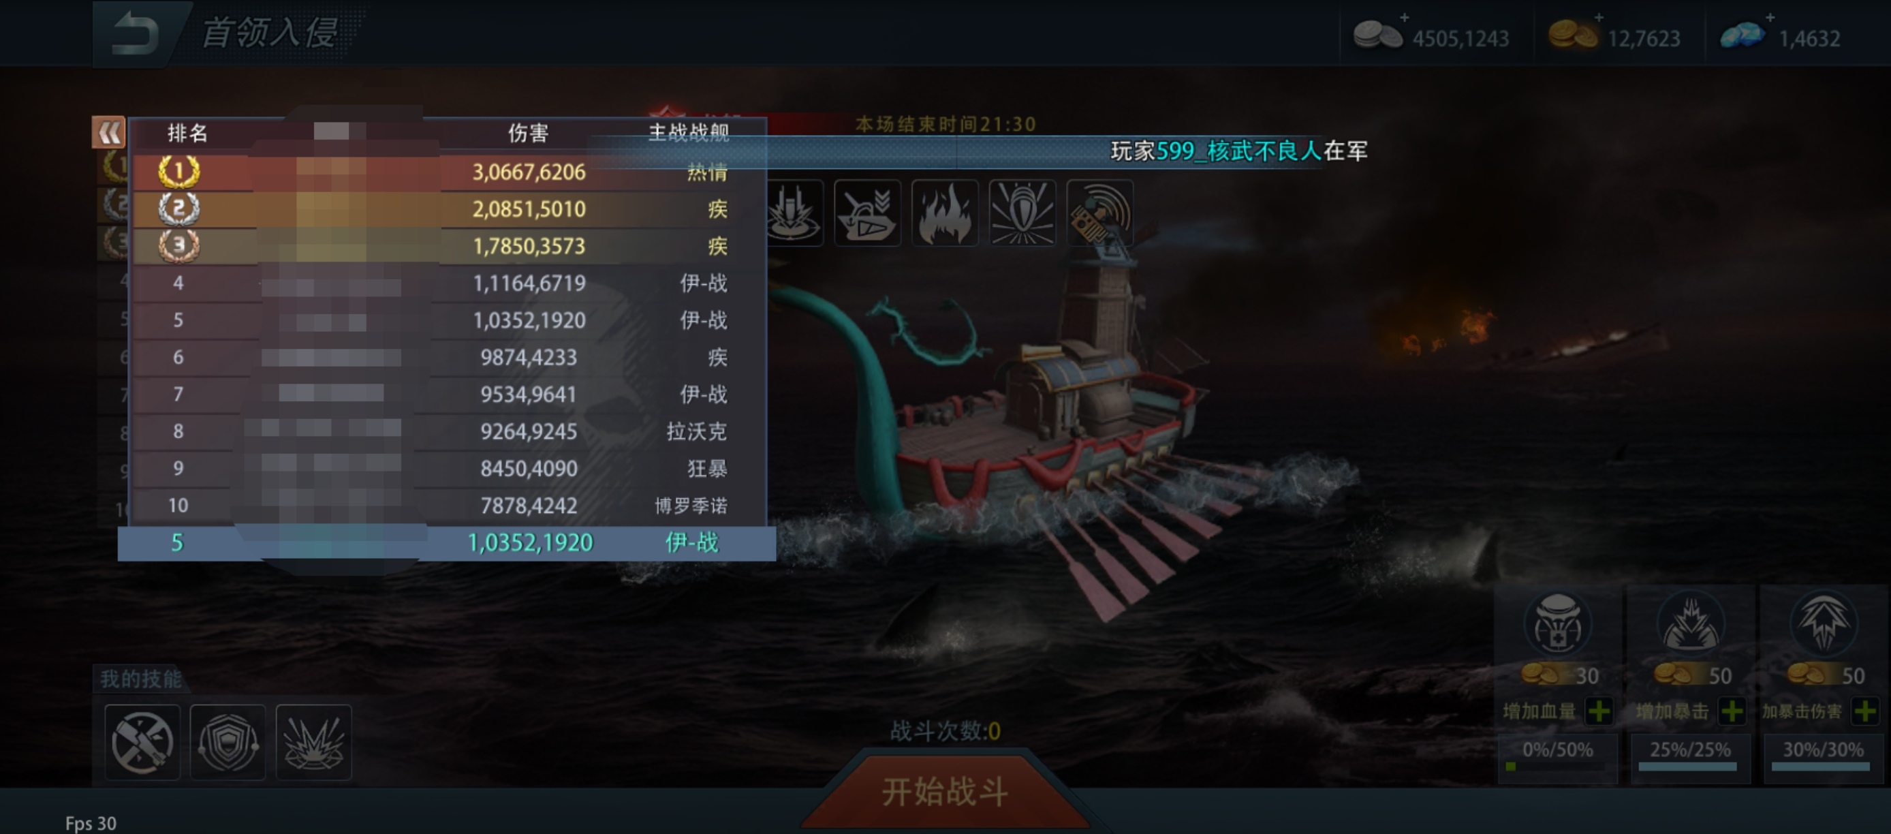Viewport: 1891px width, 834px height.
Task: Select the radar signal boss skill icon
Action: click(x=1099, y=213)
